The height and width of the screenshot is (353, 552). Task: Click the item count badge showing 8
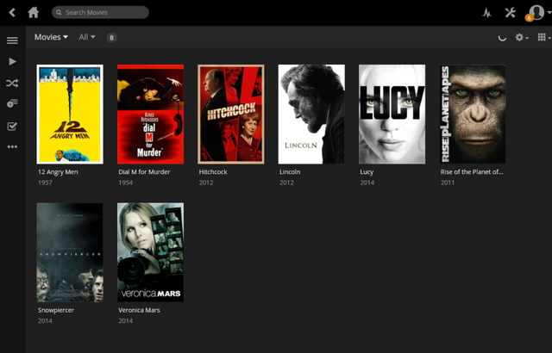(111, 38)
